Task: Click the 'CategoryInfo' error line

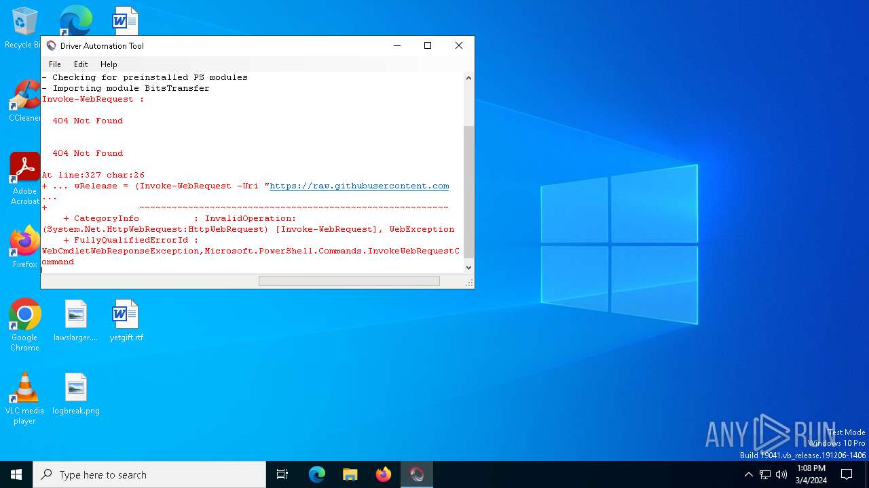Action: coord(180,218)
